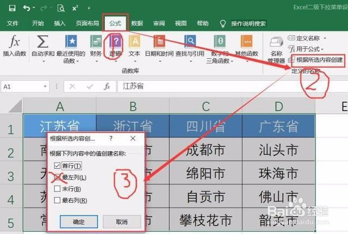Switch to the 审阅 tab
This screenshot has width=348, height=234.
click(159, 23)
